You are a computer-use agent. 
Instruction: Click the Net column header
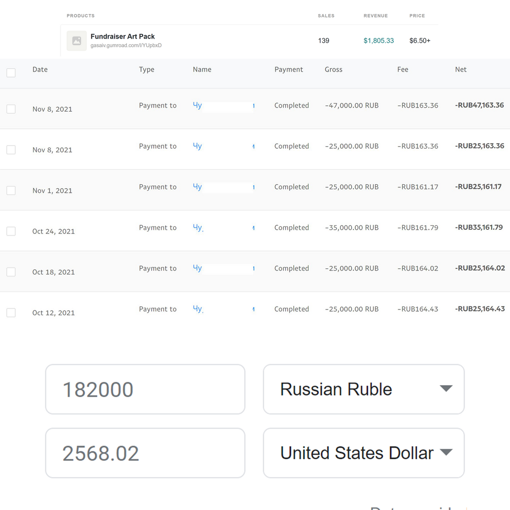pyautogui.click(x=461, y=70)
